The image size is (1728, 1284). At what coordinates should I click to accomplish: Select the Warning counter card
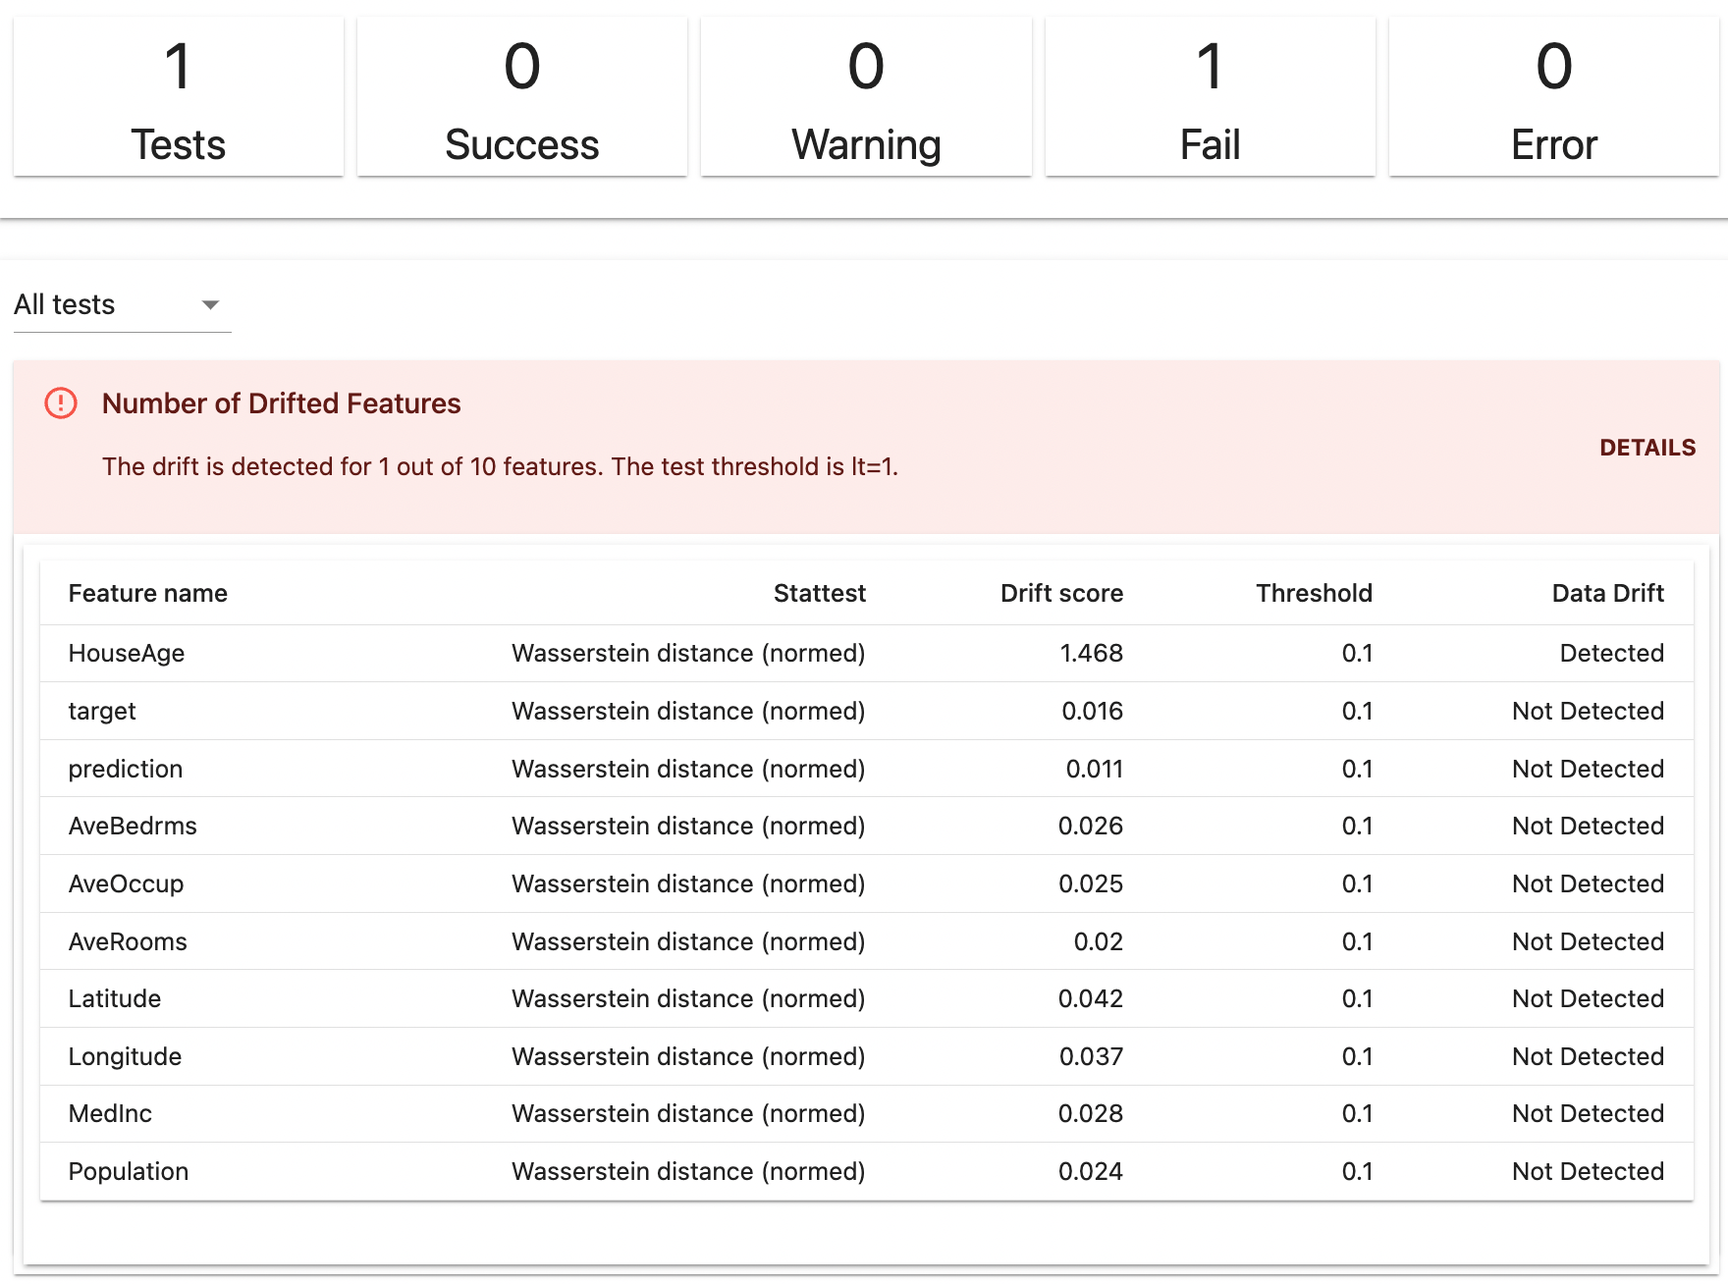866,97
